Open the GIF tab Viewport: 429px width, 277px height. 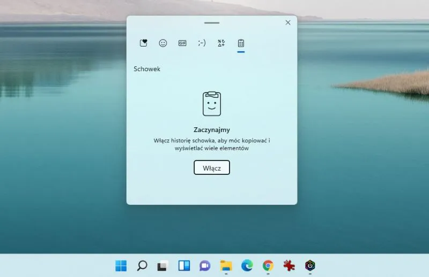tap(182, 43)
